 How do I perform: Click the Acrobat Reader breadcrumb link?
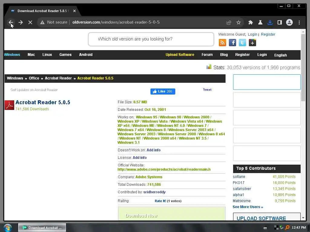(58, 78)
